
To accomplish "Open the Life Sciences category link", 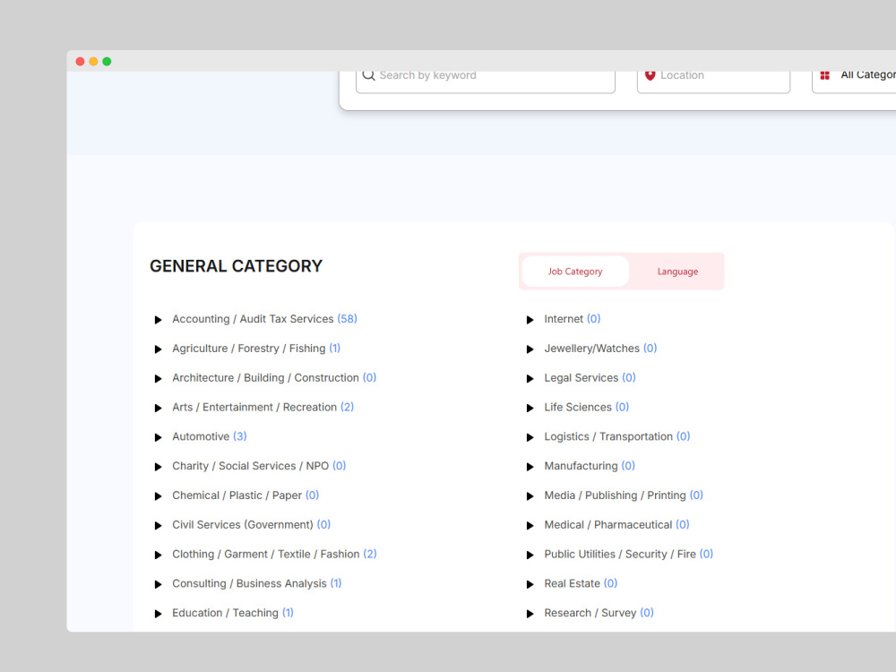I will (586, 408).
